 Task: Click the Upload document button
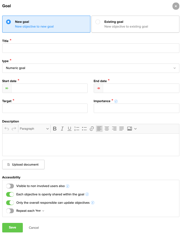(23, 164)
